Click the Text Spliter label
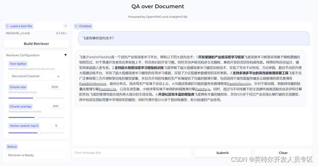The image size is (318, 166). (x=18, y=64)
